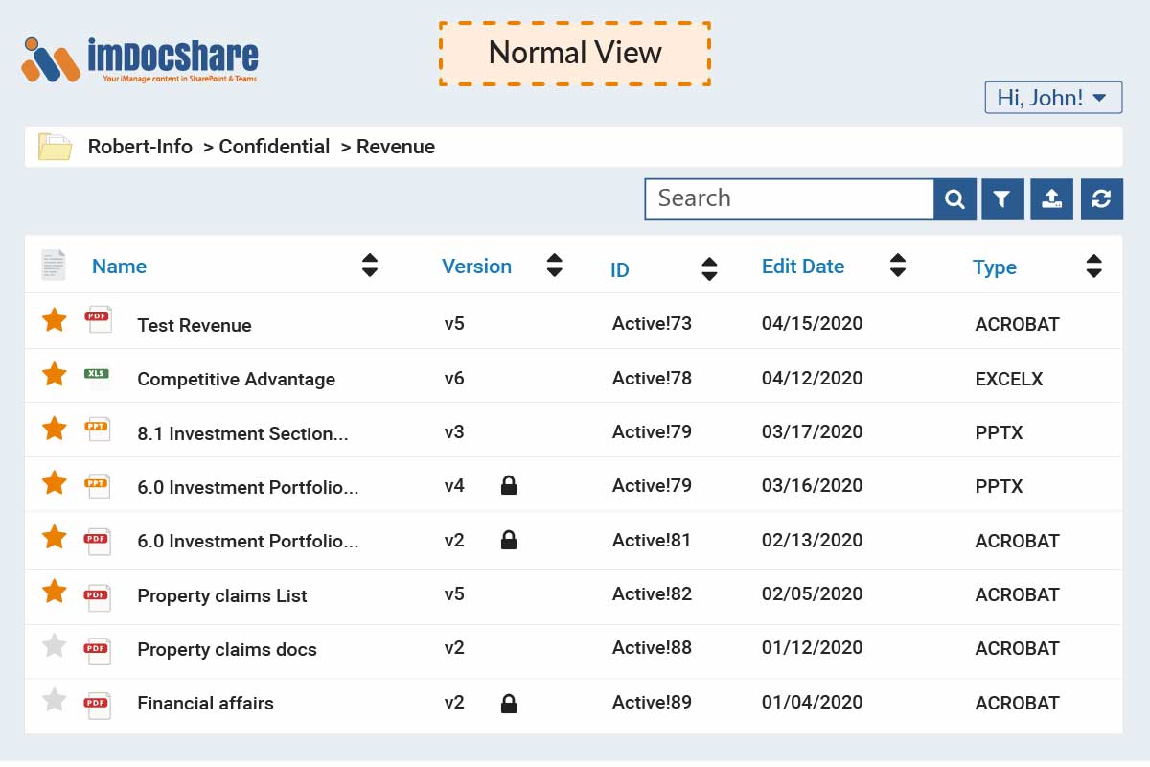Click into the Search input field
Viewport: 1150px width, 767px height.
[x=790, y=198]
